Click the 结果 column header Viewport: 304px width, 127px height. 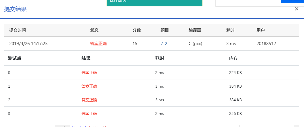point(86,58)
